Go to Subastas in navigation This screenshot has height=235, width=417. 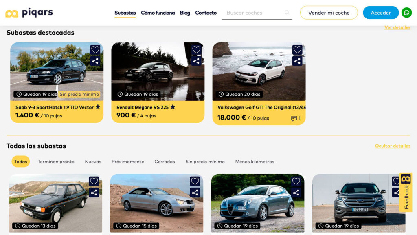[125, 13]
